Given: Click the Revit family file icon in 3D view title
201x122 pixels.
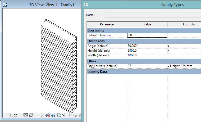Looking at the screenshot, I should coord(5,5).
